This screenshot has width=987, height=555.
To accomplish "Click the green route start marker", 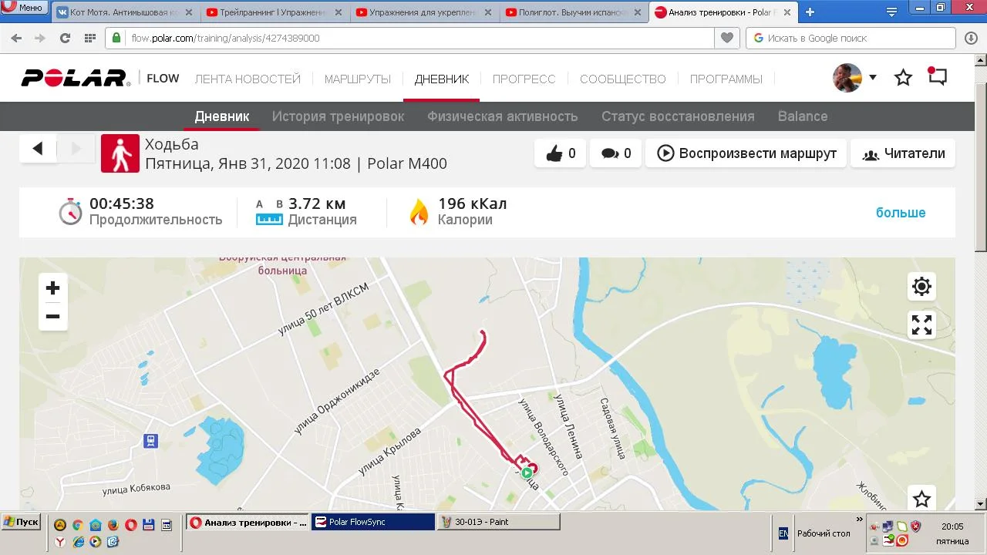I will click(x=526, y=473).
